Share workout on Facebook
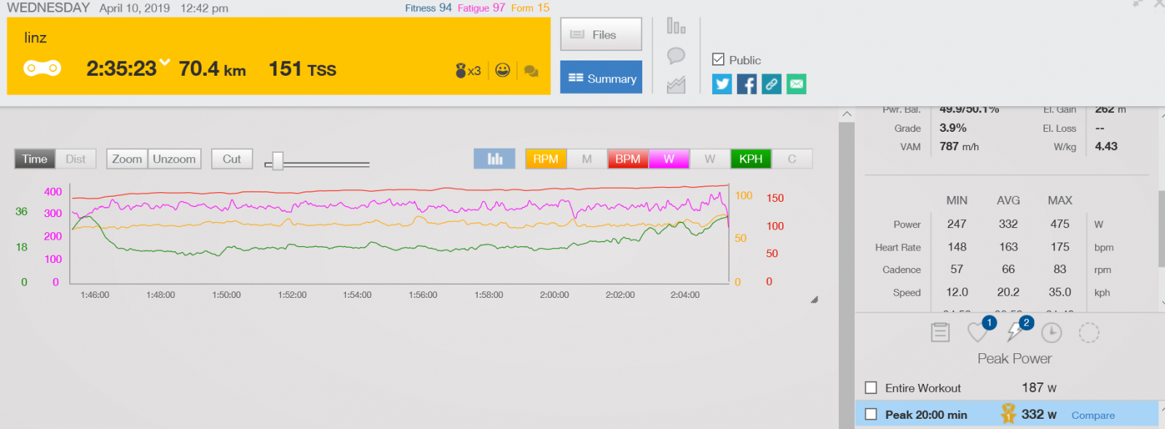Screen dimensions: 1165x429 [x=746, y=84]
